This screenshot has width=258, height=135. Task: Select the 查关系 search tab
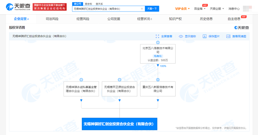point(99,4)
